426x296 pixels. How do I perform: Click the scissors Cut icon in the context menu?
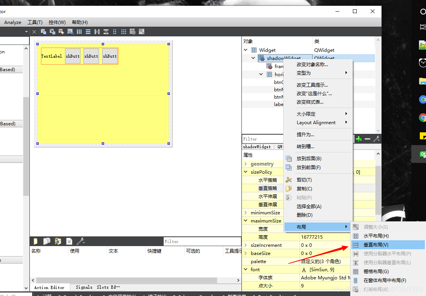(x=289, y=180)
